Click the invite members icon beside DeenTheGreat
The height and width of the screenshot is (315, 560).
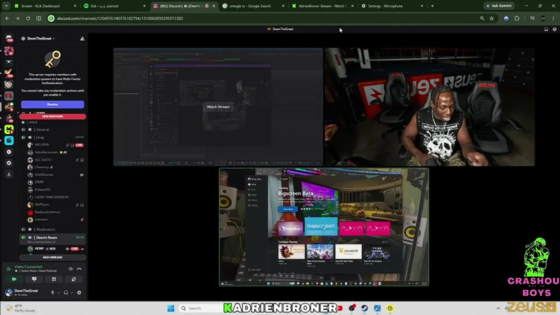(82, 38)
